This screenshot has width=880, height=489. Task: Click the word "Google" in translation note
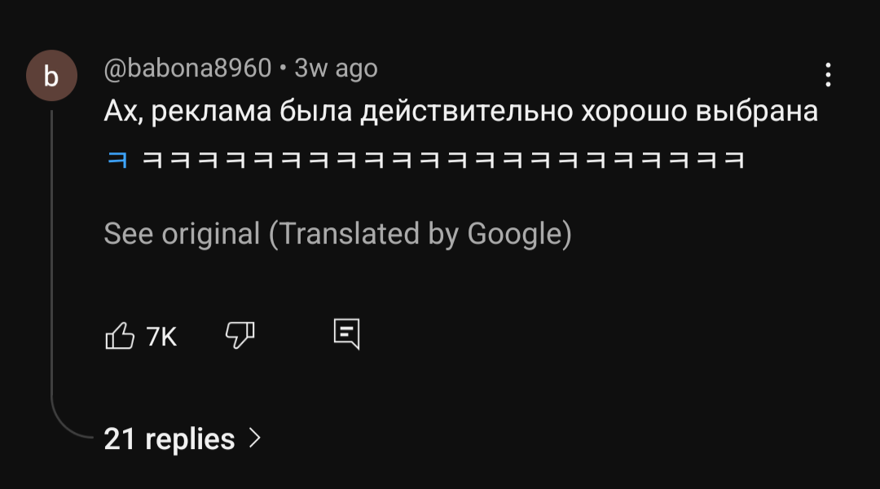[x=514, y=235]
